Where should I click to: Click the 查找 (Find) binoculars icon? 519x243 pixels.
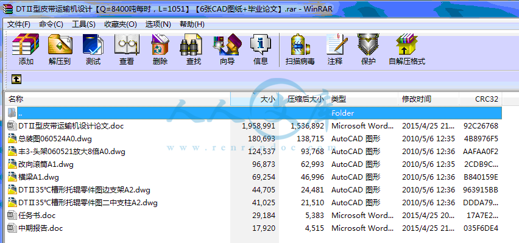pyautogui.click(x=191, y=44)
